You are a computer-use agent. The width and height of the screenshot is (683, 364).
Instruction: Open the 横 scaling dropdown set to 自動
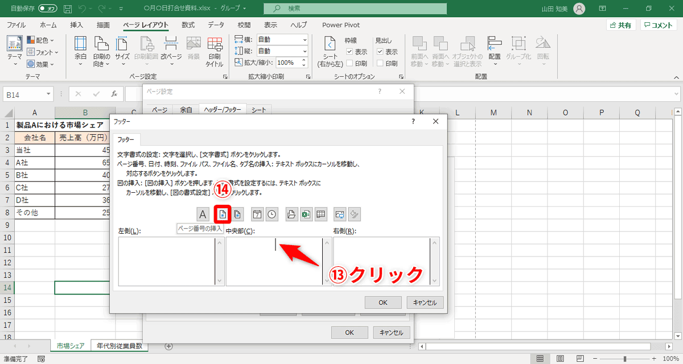pos(305,39)
